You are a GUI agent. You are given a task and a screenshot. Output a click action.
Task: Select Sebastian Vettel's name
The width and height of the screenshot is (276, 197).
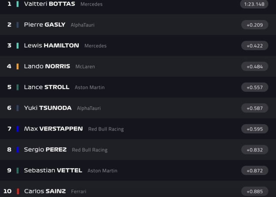tap(53, 170)
